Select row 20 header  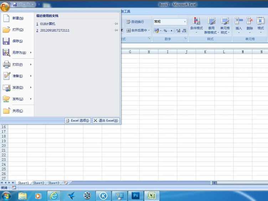pos(4,146)
